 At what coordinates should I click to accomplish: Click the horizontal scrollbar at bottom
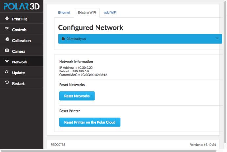pyautogui.click(x=112, y=150)
